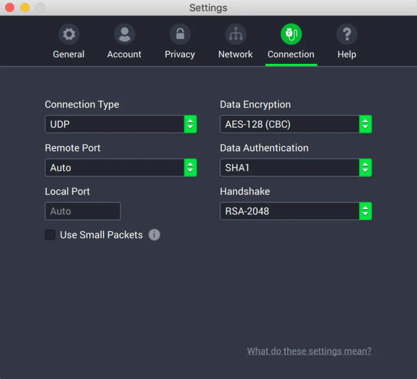Open the Data Encryption AES-128 dropdown
This screenshot has height=379, width=417.
click(296, 124)
